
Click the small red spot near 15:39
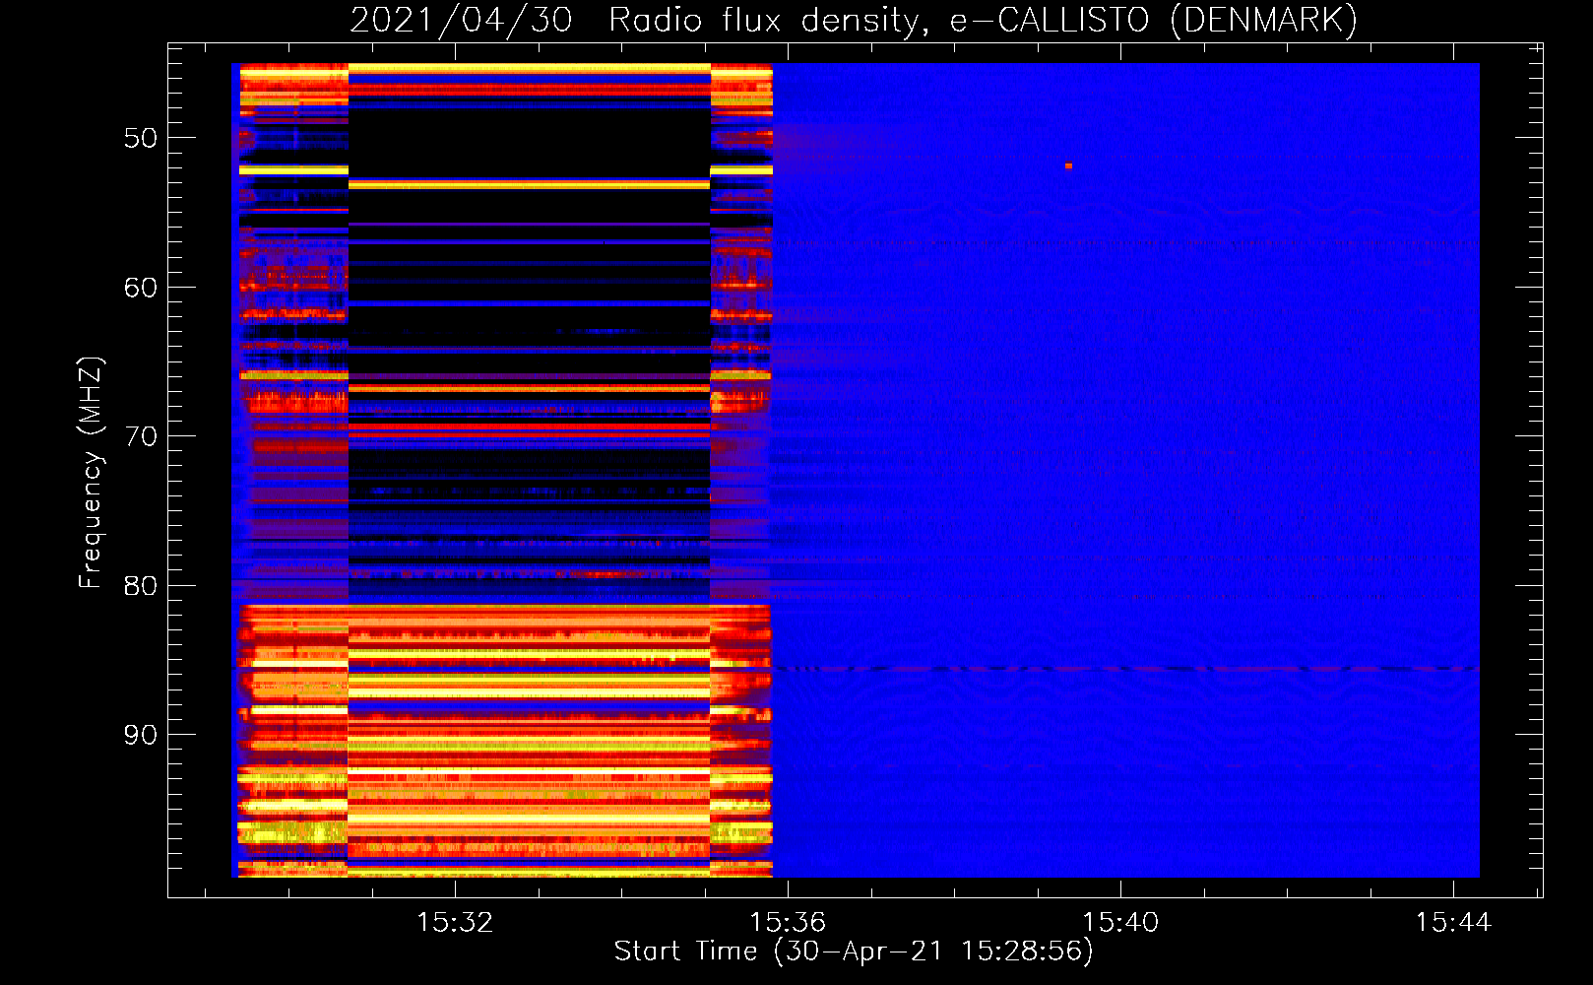click(1068, 165)
